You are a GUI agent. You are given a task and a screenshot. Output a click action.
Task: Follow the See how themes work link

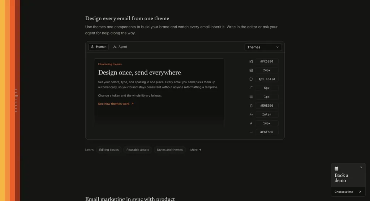(116, 104)
